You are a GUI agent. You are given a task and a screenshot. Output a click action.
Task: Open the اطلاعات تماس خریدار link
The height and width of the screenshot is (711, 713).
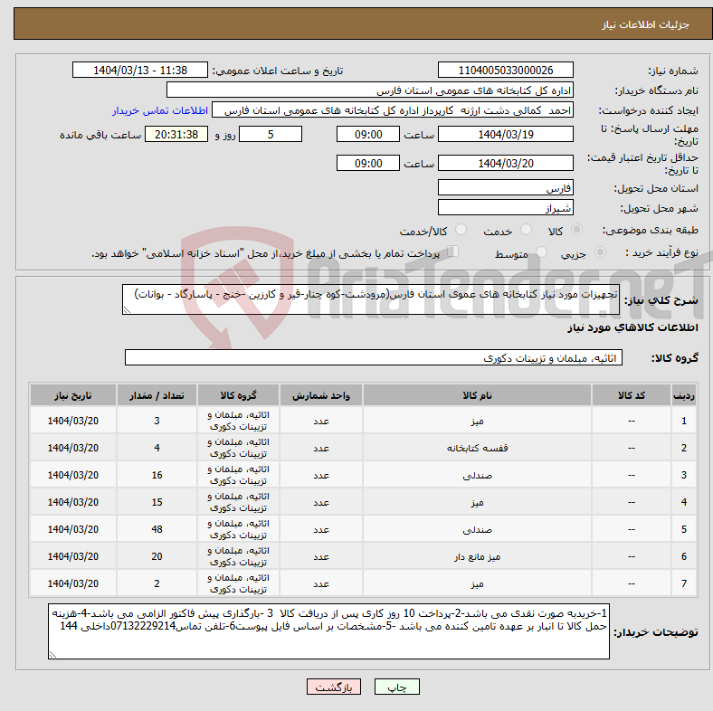[x=160, y=110]
